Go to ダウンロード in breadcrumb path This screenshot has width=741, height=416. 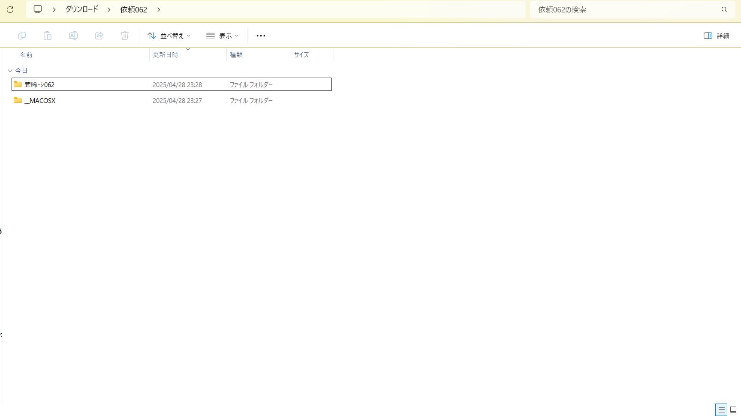[x=81, y=9]
